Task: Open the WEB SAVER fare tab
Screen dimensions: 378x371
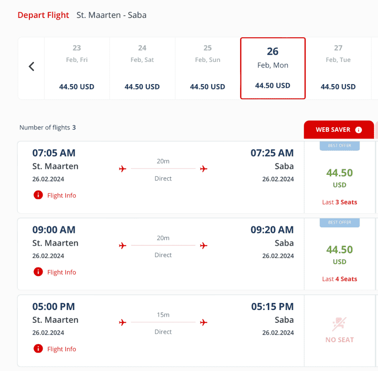Action: click(339, 129)
